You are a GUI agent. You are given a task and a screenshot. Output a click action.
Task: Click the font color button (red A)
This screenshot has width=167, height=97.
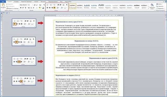pyautogui.click(x=43, y=8)
